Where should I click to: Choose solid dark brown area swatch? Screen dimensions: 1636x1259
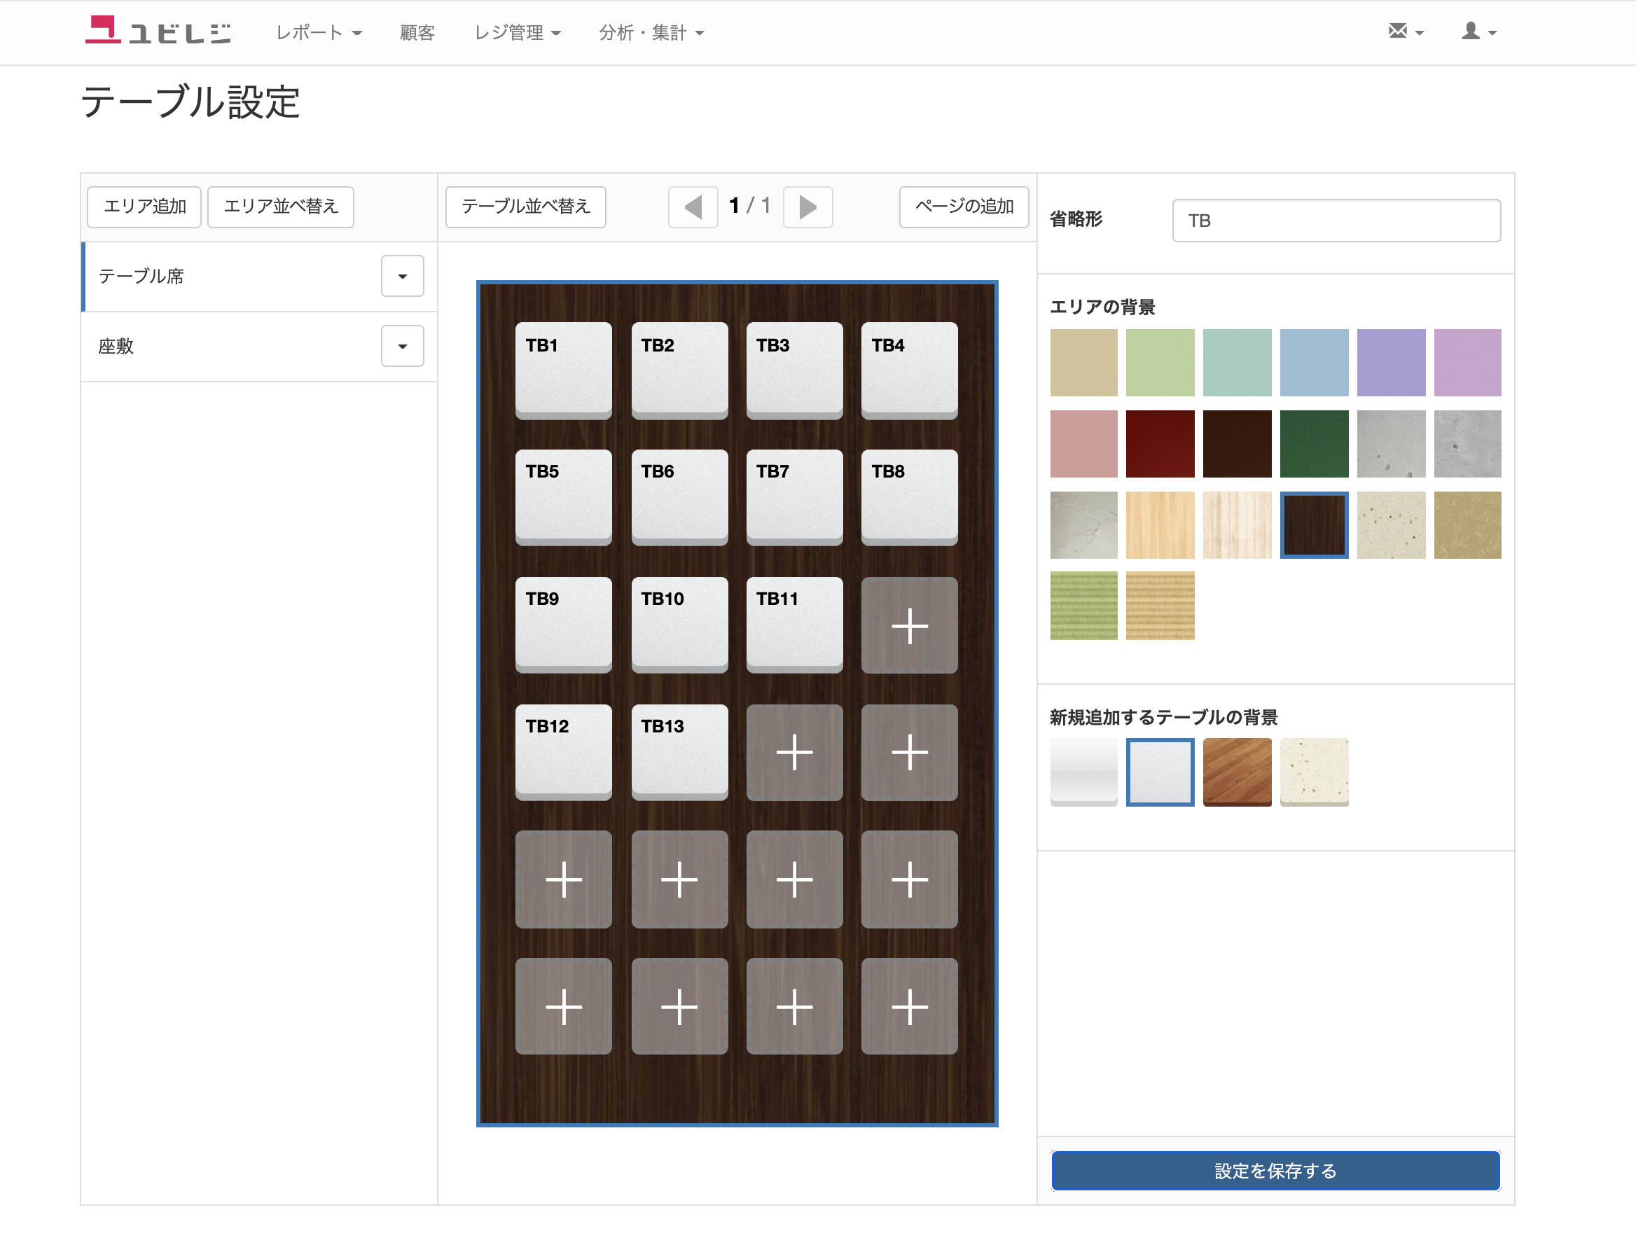1237,443
